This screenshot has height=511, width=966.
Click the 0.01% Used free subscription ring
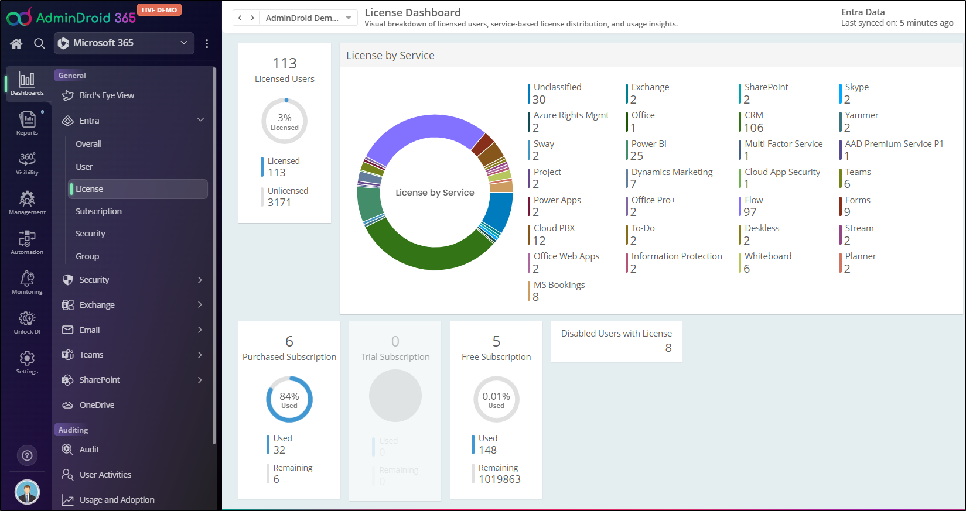click(496, 399)
